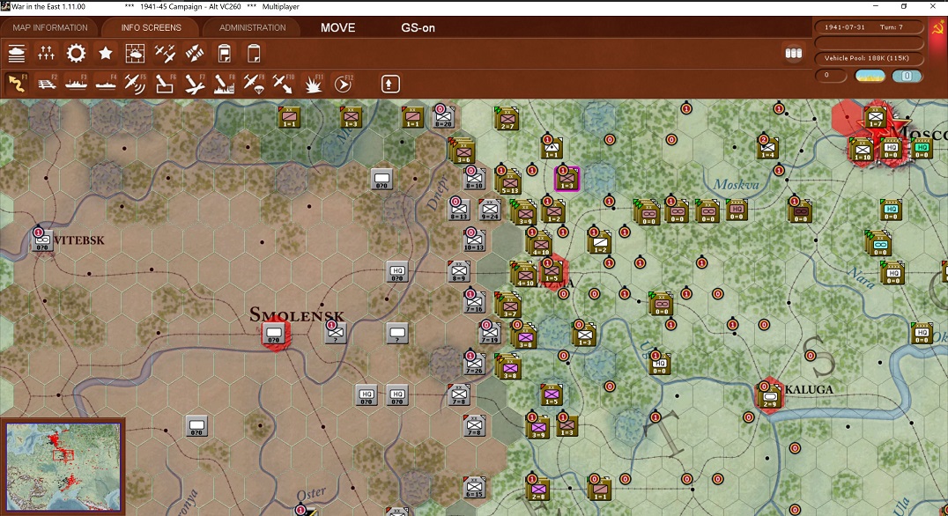
Task: Click the Vehicle Pool 188K field
Action: pos(870,58)
